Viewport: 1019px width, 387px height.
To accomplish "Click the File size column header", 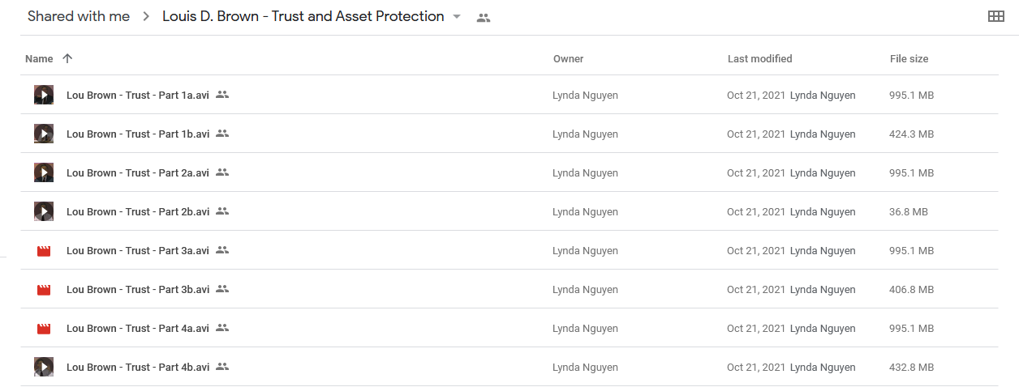I will click(909, 58).
